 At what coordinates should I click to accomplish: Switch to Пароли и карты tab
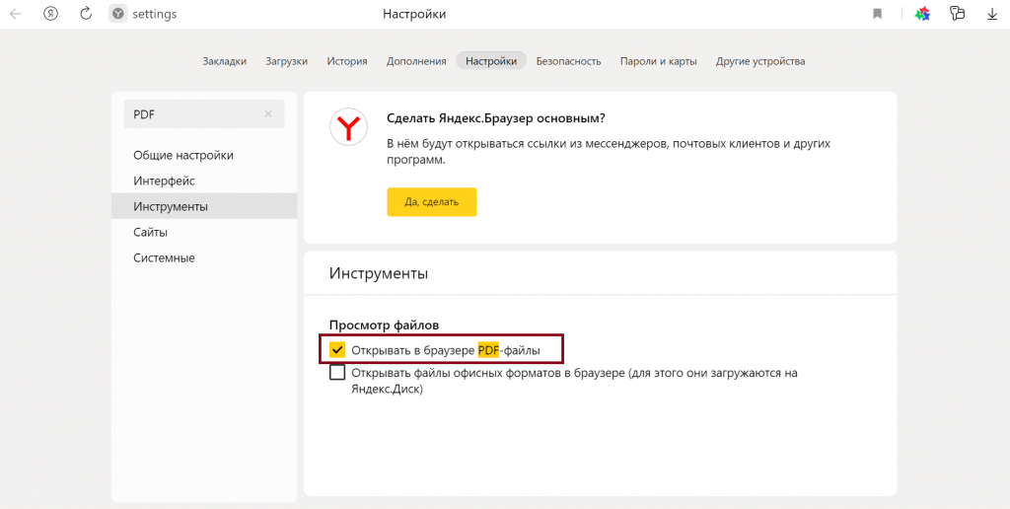(x=658, y=61)
